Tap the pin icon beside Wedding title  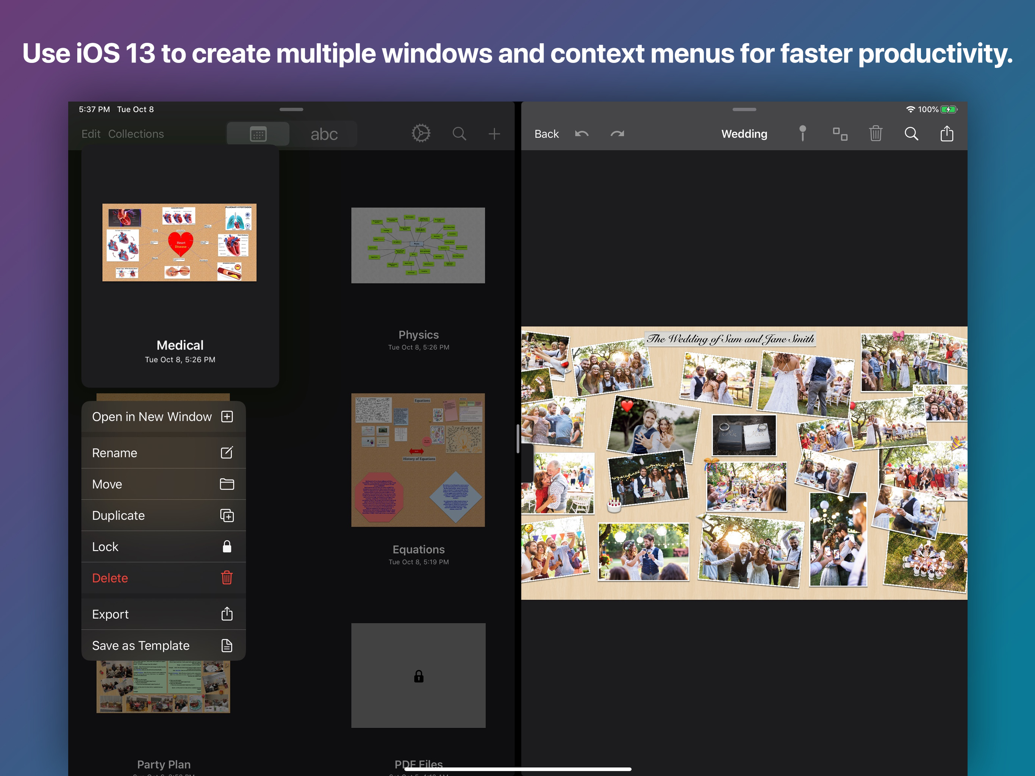coord(802,134)
